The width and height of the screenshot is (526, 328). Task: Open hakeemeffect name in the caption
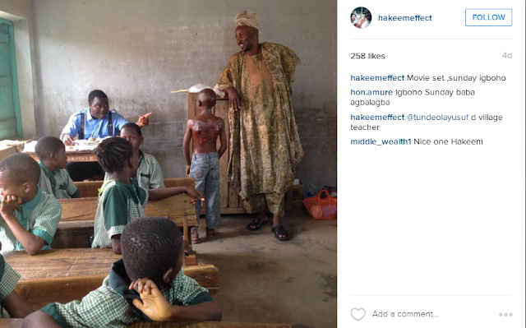[x=377, y=78]
